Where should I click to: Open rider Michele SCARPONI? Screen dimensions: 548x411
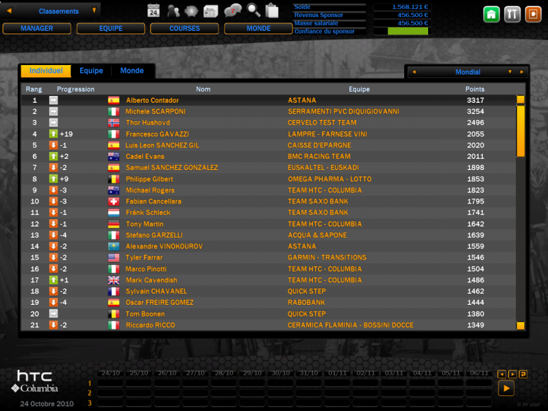click(155, 112)
